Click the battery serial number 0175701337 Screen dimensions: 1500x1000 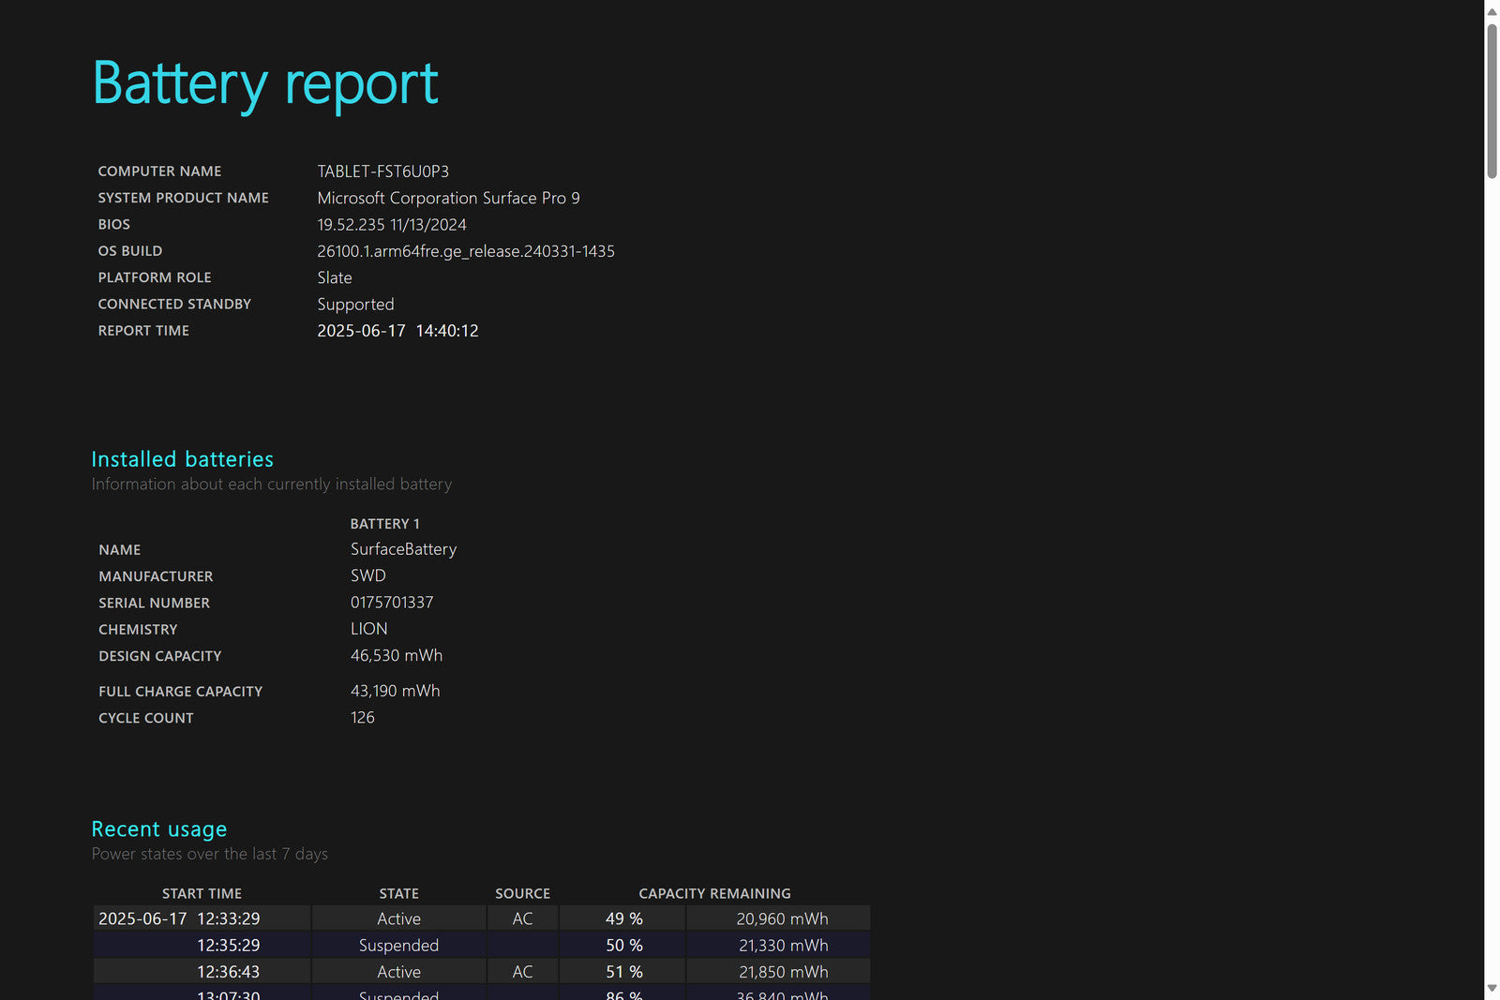coord(392,603)
